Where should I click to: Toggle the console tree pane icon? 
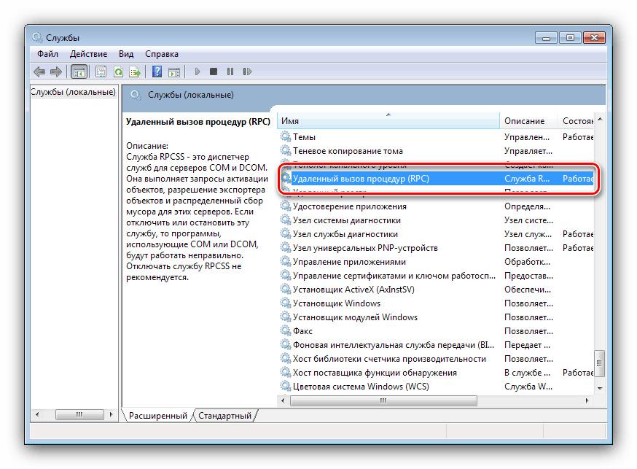tap(79, 72)
